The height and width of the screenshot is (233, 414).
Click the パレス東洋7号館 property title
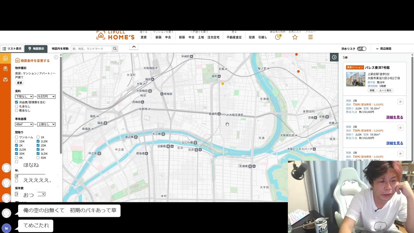tap(377, 68)
